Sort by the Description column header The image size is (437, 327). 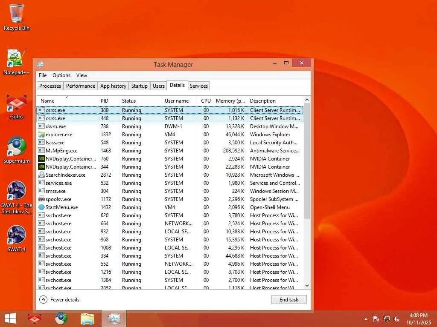click(x=275, y=100)
